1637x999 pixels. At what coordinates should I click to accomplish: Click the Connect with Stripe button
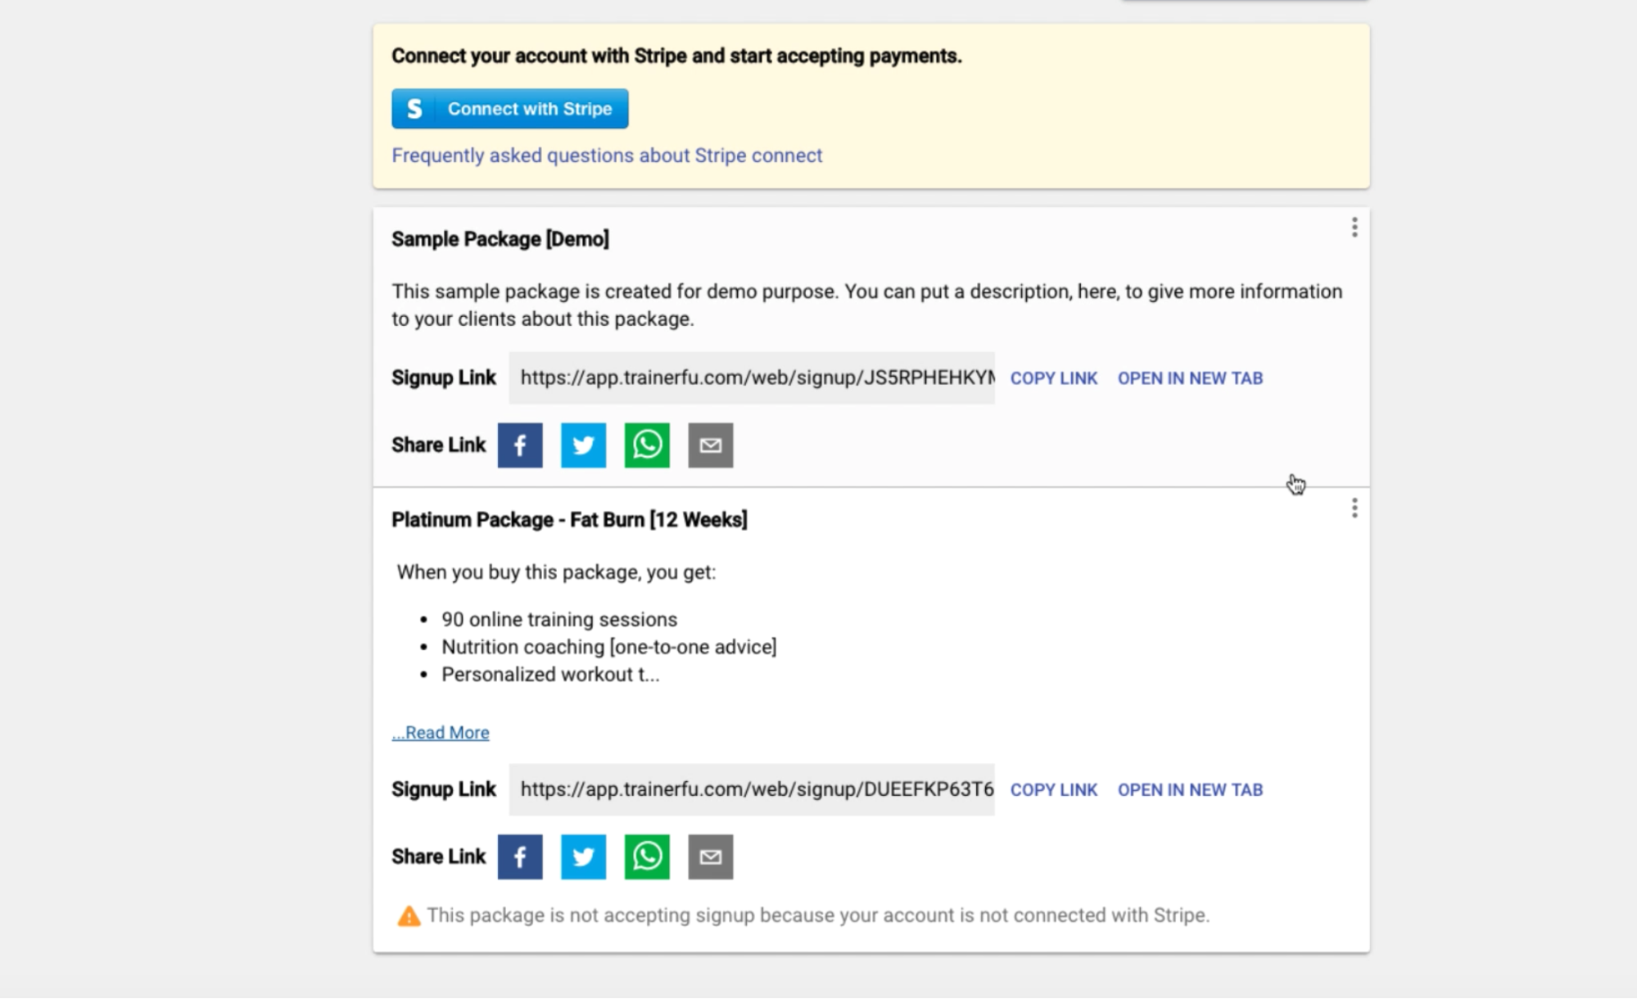click(509, 109)
